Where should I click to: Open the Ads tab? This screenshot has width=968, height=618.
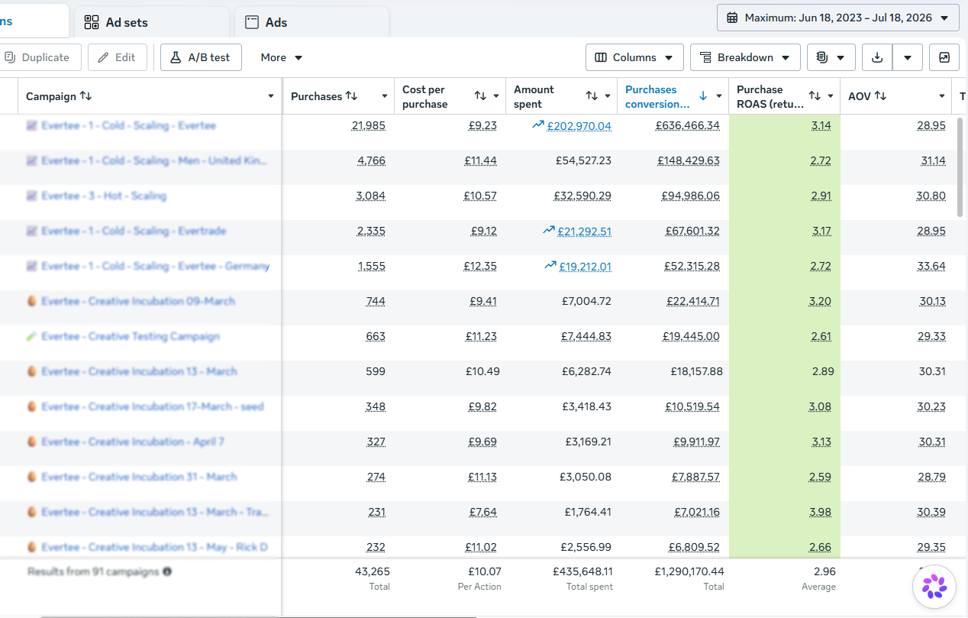312,22
